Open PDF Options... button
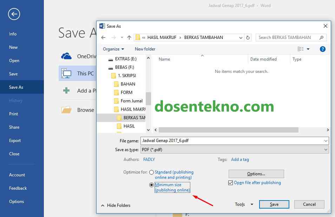The image size is (335, 217). click(256, 174)
